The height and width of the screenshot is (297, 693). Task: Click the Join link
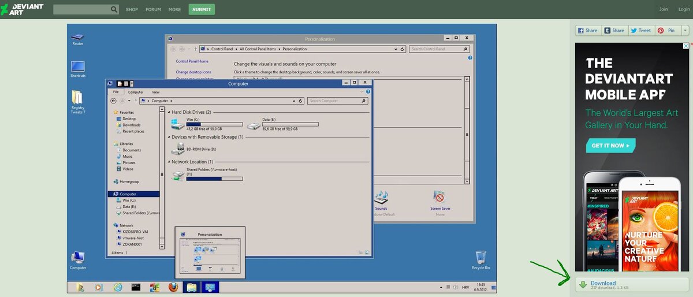click(664, 9)
